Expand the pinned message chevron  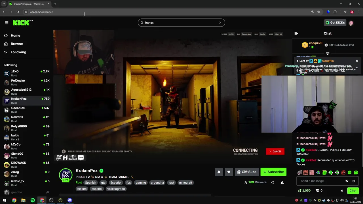click(x=357, y=68)
